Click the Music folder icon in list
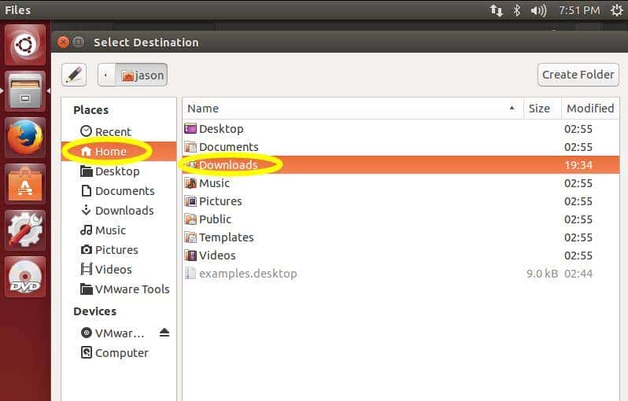The width and height of the screenshot is (628, 401). 190,183
